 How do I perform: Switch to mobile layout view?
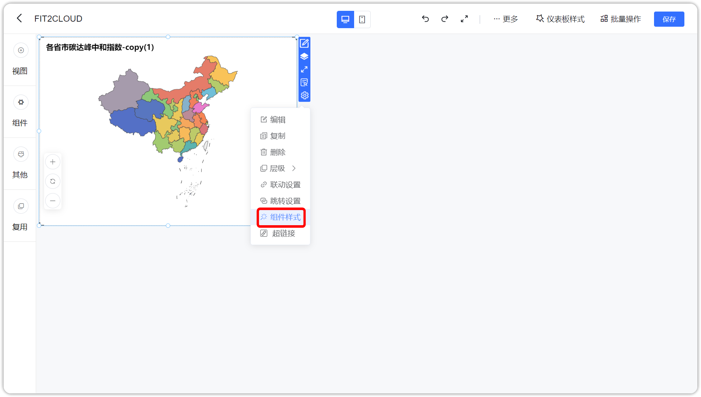tap(362, 19)
